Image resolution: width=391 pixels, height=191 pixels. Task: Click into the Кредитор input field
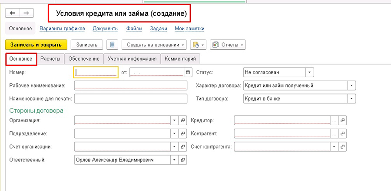click(x=282, y=120)
